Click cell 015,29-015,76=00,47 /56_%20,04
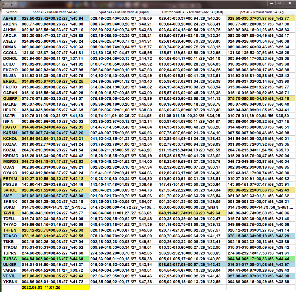Screen dimensions: 296x292 click(x=261, y=156)
